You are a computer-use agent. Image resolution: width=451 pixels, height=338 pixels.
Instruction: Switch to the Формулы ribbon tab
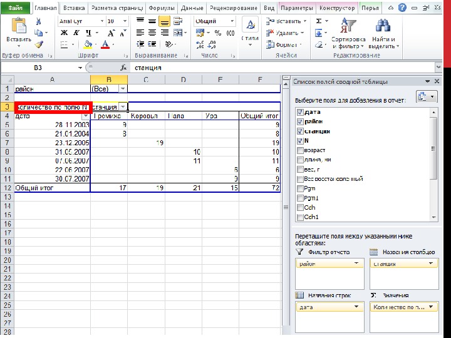point(162,8)
